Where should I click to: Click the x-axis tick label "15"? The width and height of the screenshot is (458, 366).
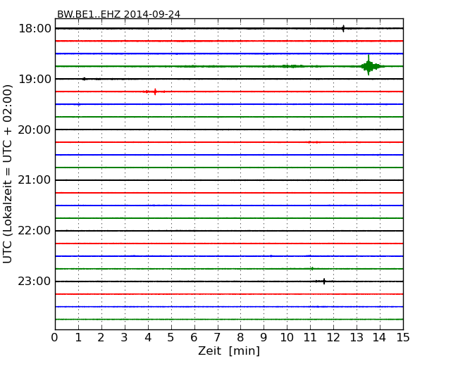click(403, 338)
